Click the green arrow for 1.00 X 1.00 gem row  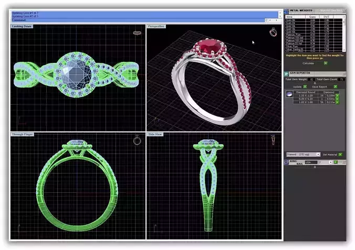coord(337,102)
